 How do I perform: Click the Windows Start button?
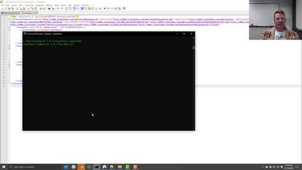(4, 167)
